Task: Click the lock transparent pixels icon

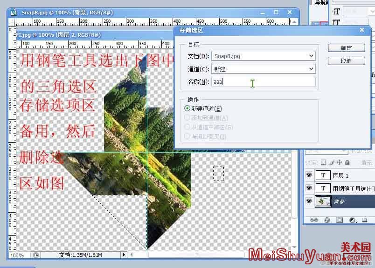Action: [323, 162]
